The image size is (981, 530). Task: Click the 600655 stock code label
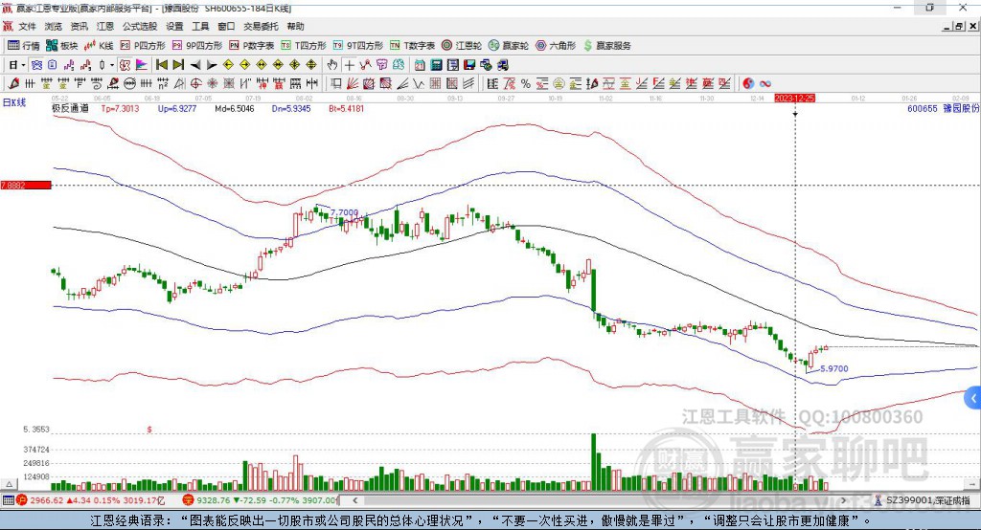[923, 108]
